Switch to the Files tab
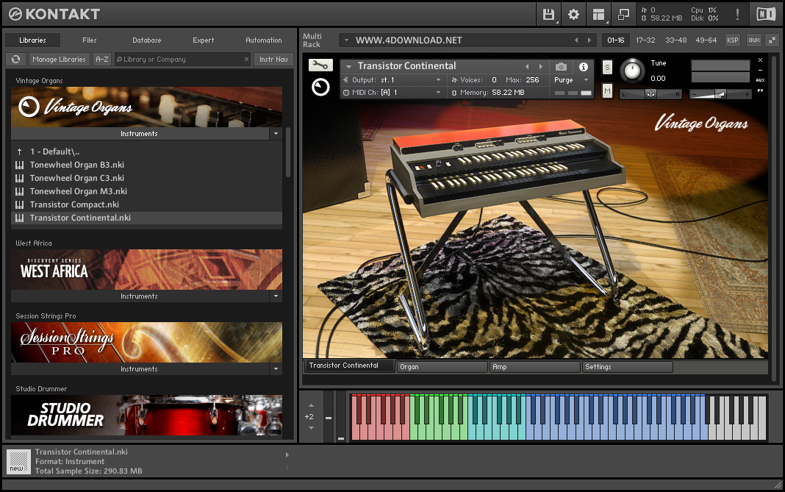 pos(90,40)
